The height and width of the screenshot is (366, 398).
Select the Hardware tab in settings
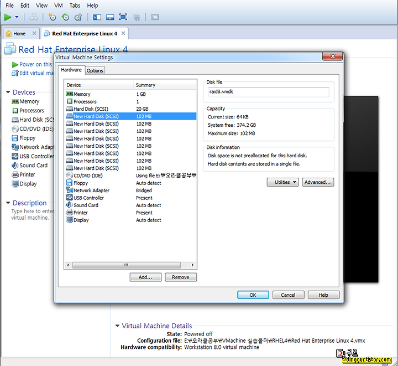tap(71, 70)
